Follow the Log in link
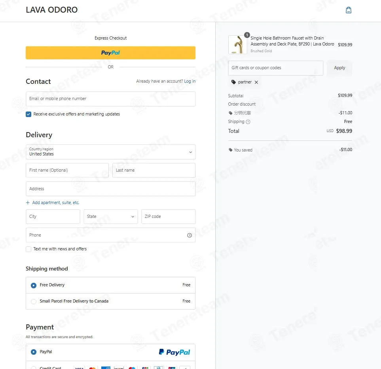381x369 pixels. pyautogui.click(x=190, y=81)
